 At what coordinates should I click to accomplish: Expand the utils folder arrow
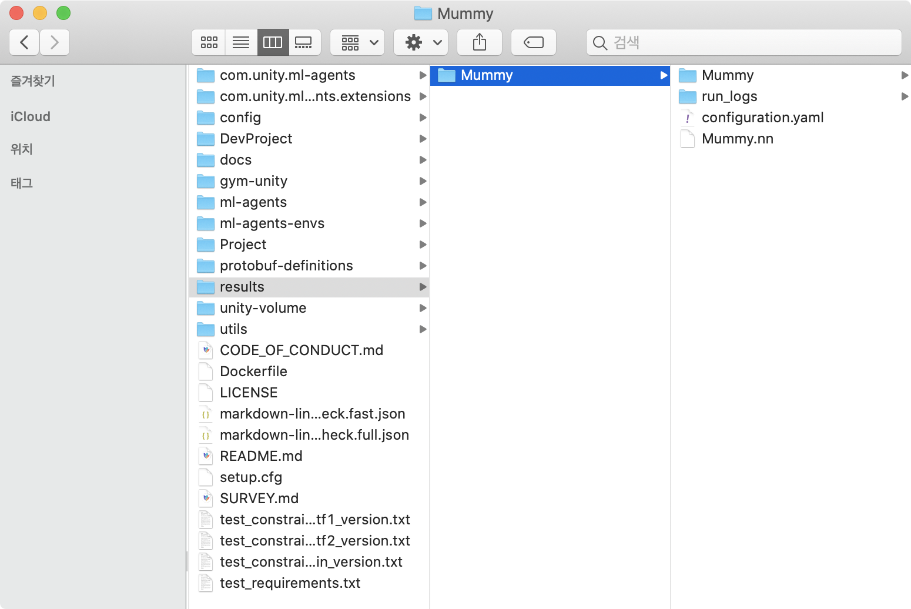[423, 329]
